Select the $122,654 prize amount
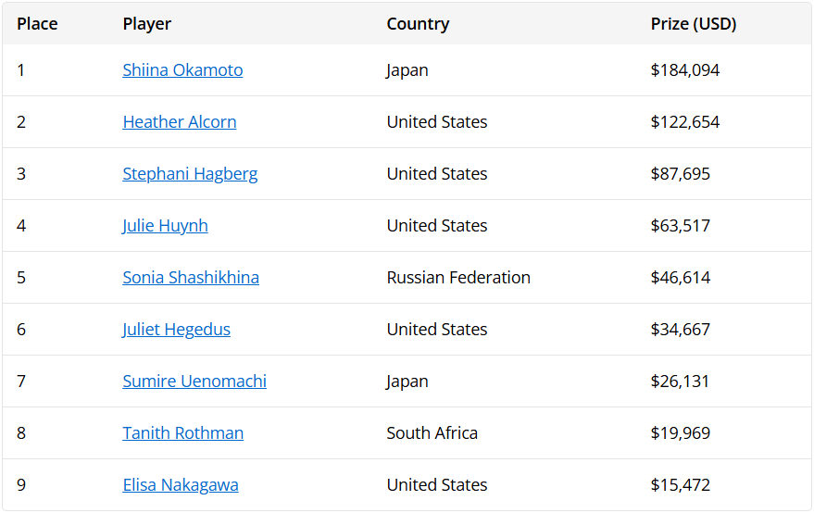Image resolution: width=814 pixels, height=513 pixels. [685, 122]
